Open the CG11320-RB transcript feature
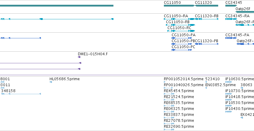The height and width of the screenshot is (131, 254). pos(207,19)
